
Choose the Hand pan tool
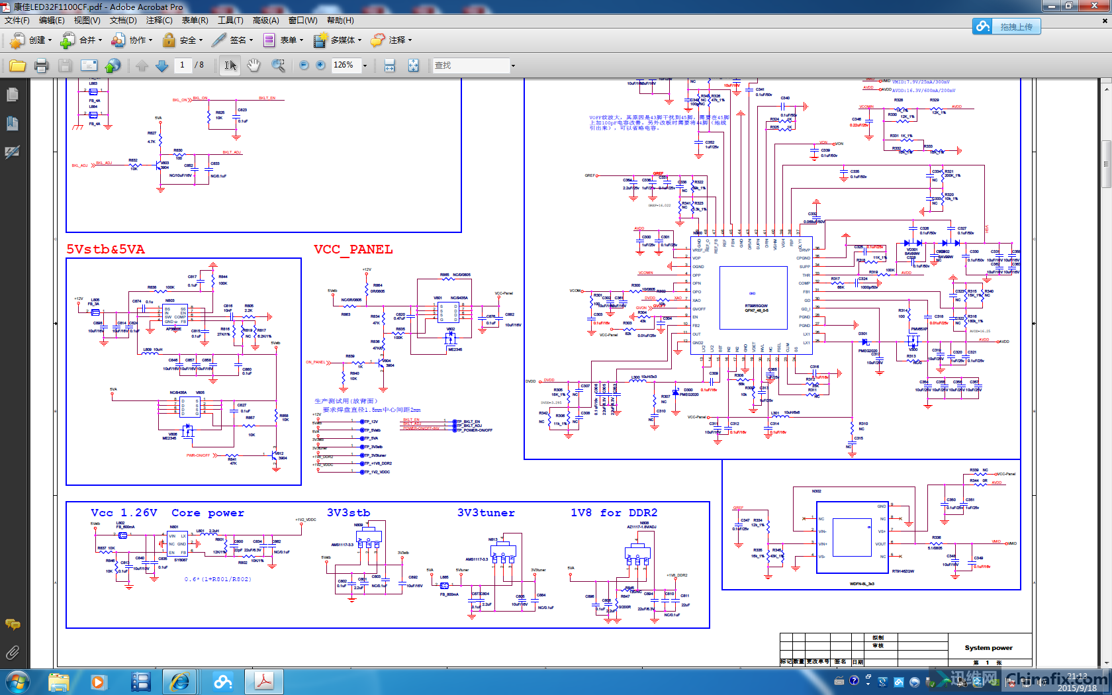tap(254, 66)
